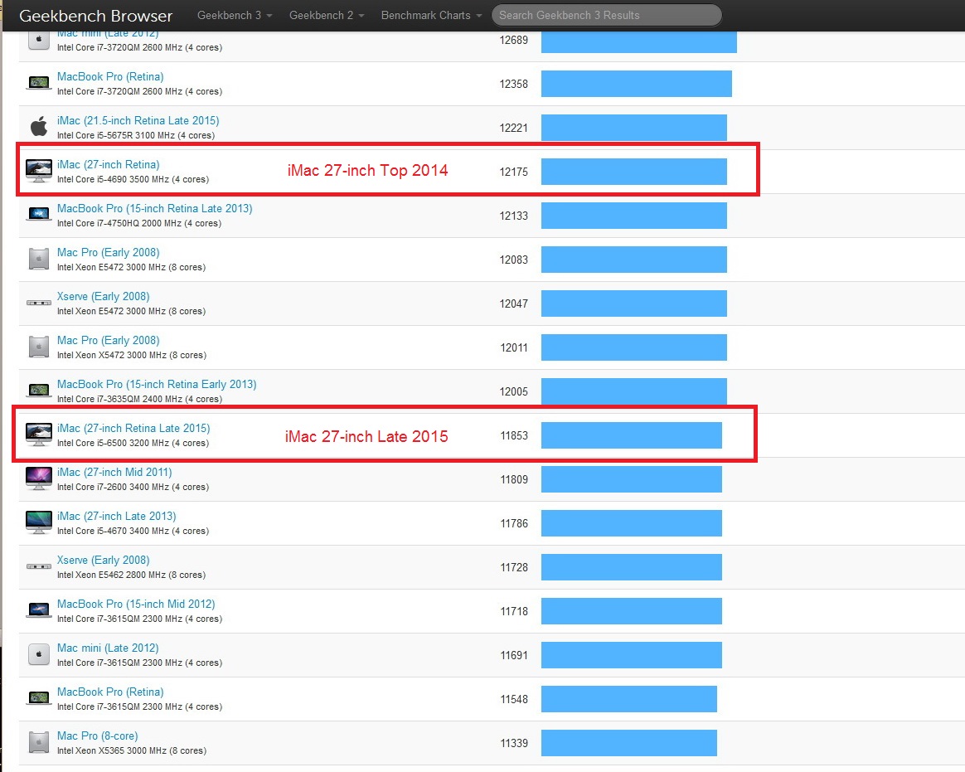This screenshot has width=965, height=772.
Task: Expand the Benchmark Charts dropdown
Action: click(431, 16)
